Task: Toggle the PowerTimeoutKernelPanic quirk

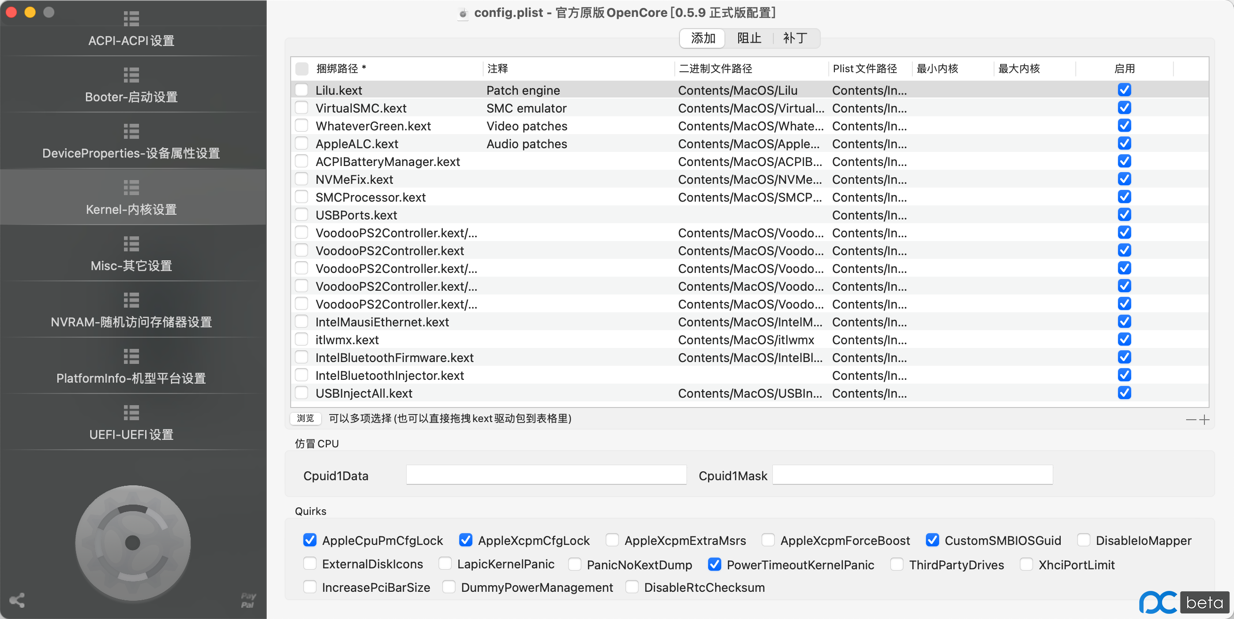Action: [714, 565]
